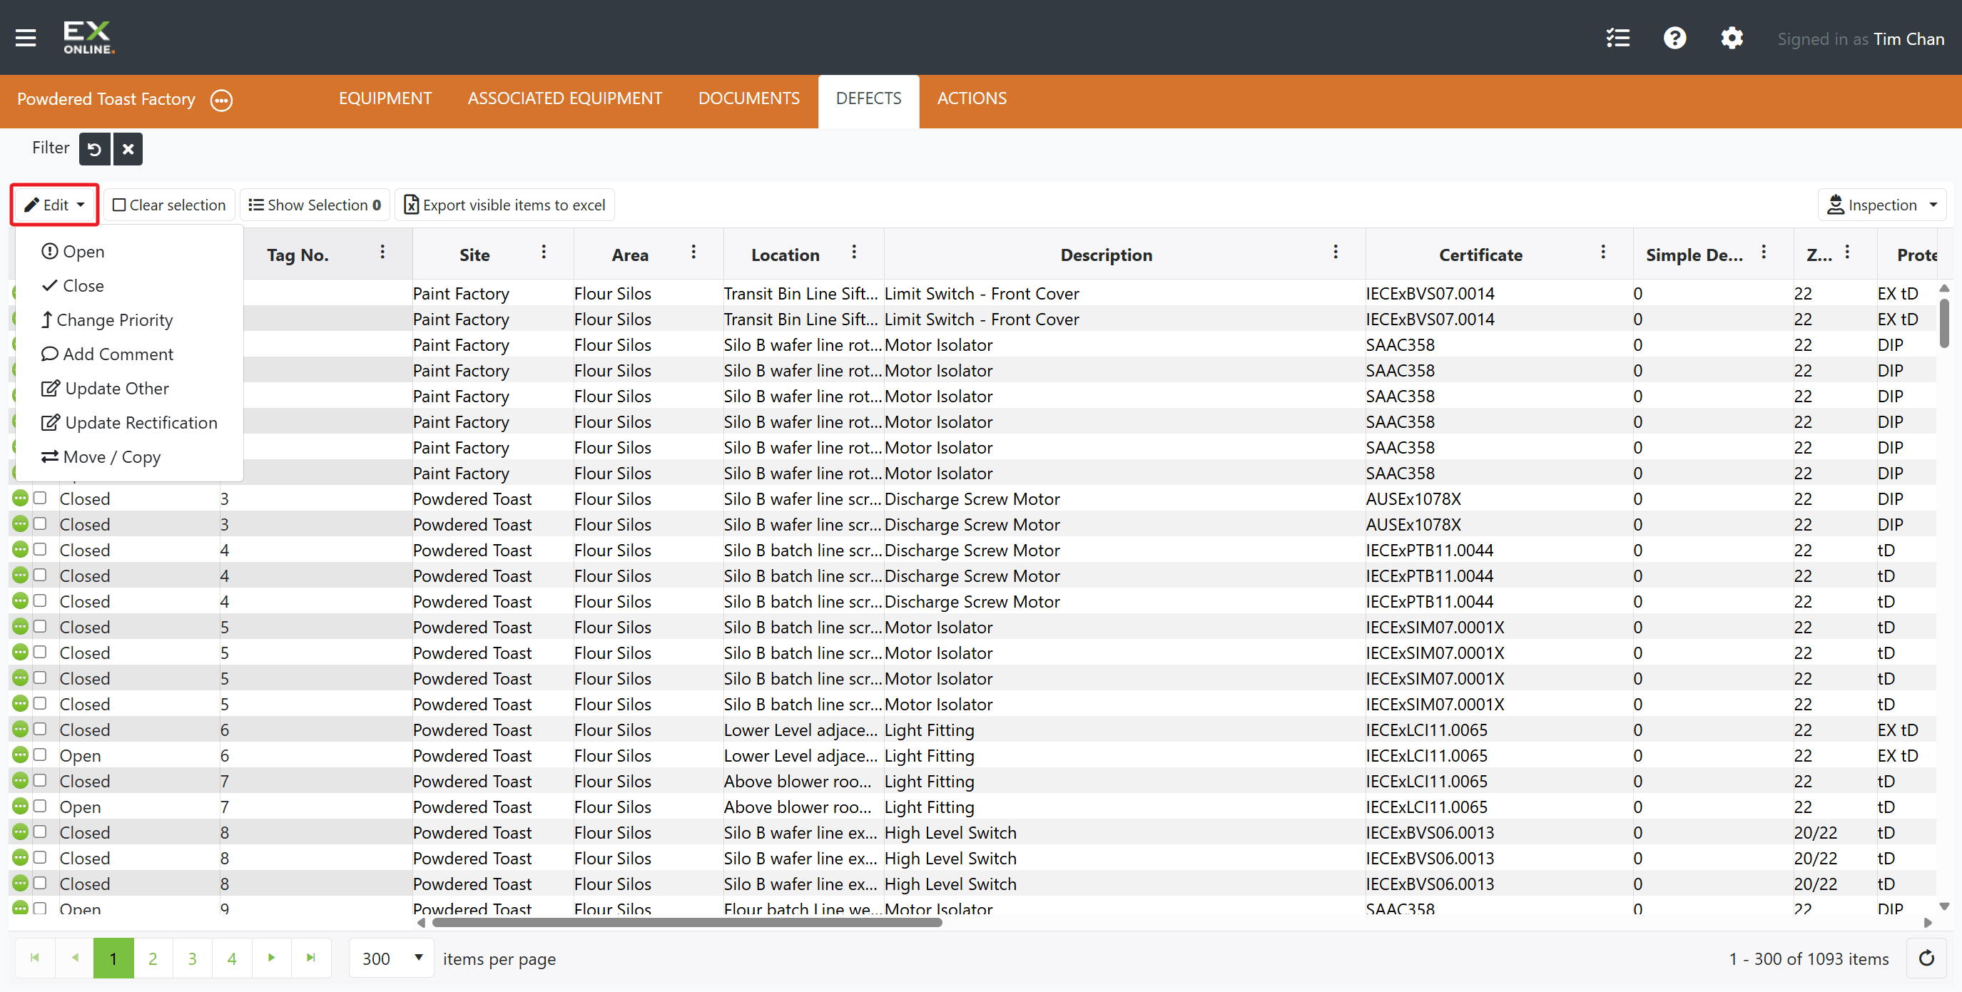Check the Closed row with tag 7
This screenshot has height=992, width=1962.
click(x=41, y=780)
